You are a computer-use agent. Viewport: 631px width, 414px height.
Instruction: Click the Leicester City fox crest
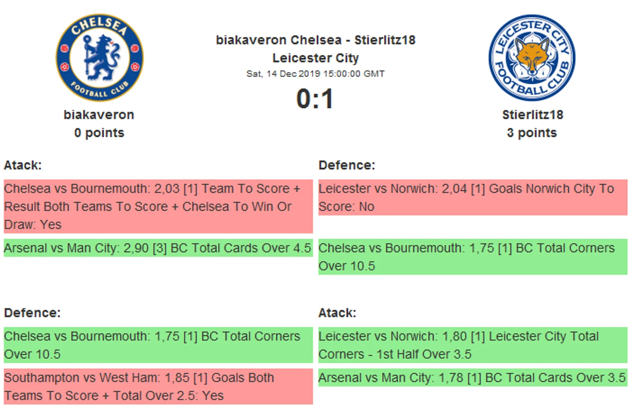532,58
